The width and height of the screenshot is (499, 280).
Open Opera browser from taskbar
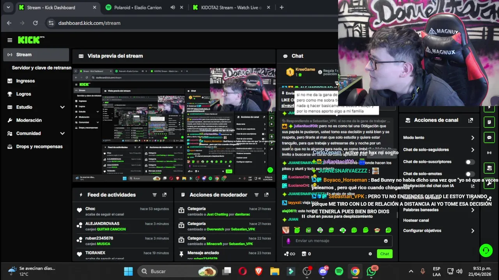242,271
